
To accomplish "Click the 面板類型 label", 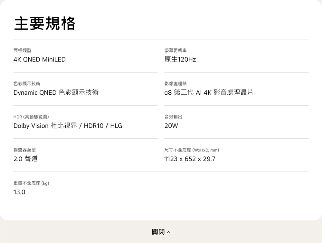I will (23, 50).
